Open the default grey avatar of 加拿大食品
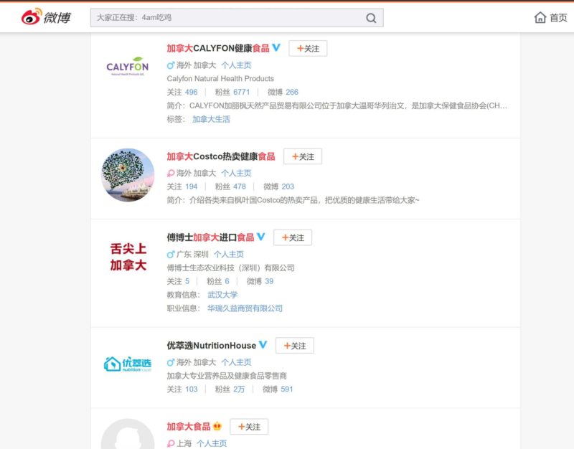 pos(128,434)
